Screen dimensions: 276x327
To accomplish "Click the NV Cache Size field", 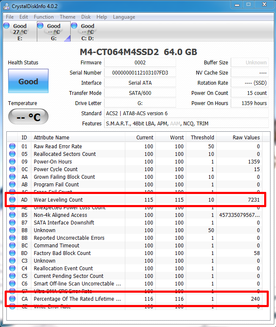I will (x=250, y=73).
